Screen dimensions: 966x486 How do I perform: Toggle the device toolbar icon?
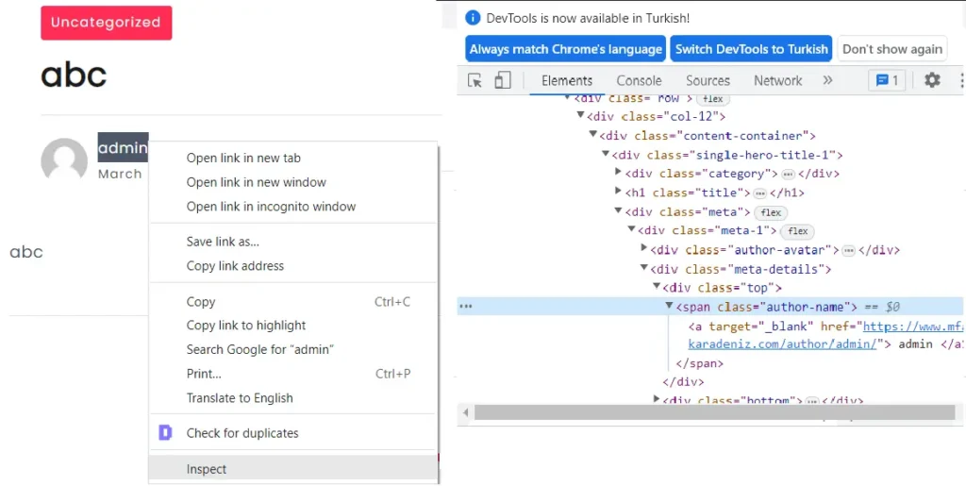click(503, 81)
